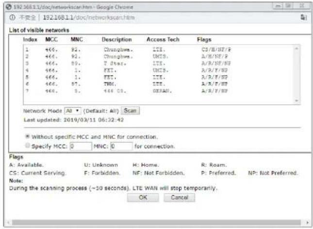
Task: Maximize the Chrome window
Action: pos(288,6)
